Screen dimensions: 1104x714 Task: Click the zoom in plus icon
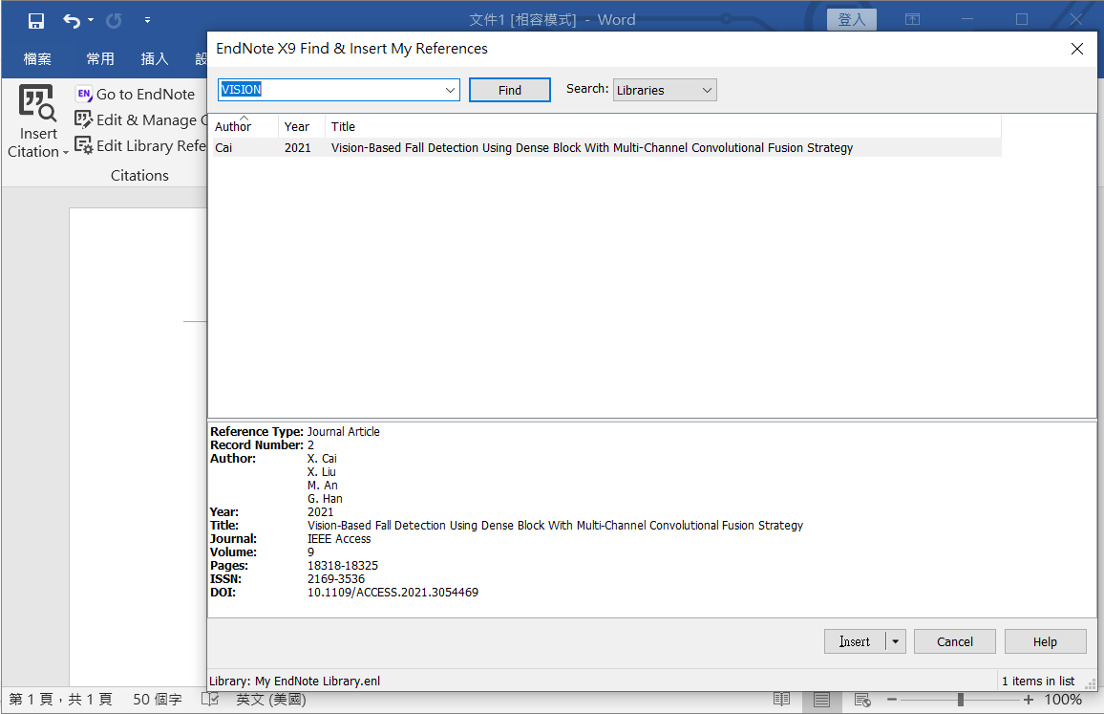pyautogui.click(x=1029, y=700)
